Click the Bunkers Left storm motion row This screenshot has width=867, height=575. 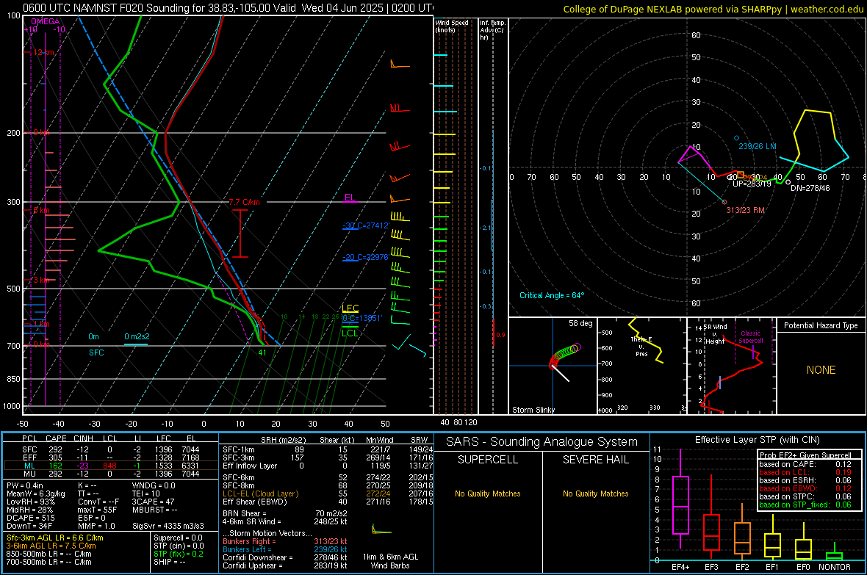pos(285,549)
